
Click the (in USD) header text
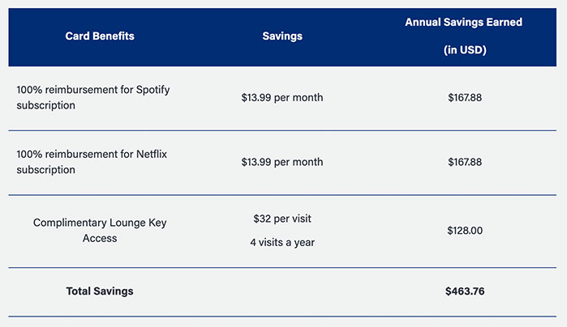click(465, 50)
